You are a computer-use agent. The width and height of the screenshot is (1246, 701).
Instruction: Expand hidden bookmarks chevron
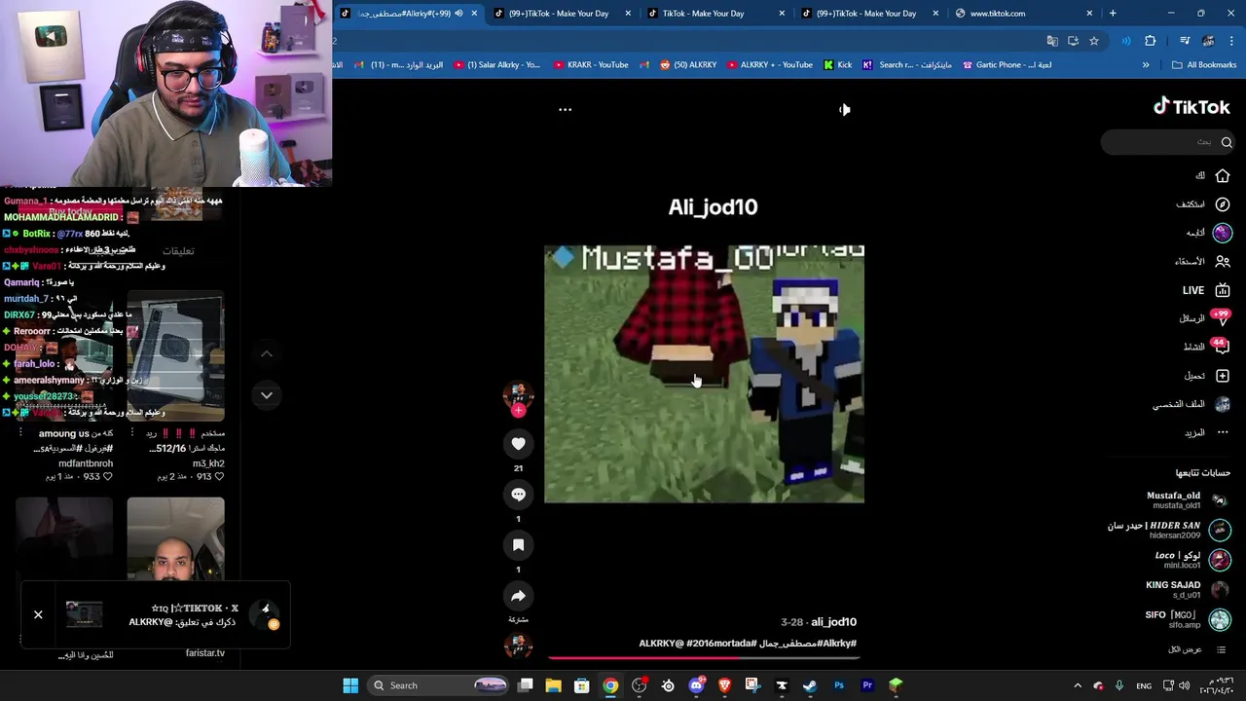[1146, 65]
